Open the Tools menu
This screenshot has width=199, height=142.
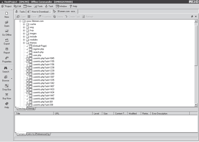[38, 6]
